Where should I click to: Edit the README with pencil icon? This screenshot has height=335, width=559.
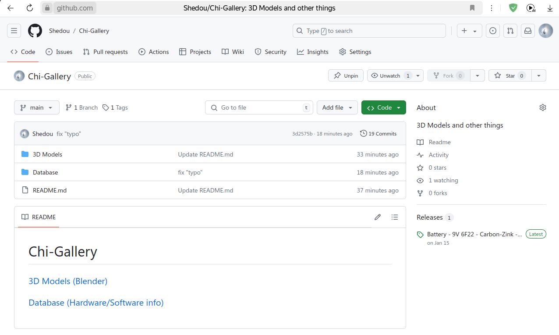(378, 217)
